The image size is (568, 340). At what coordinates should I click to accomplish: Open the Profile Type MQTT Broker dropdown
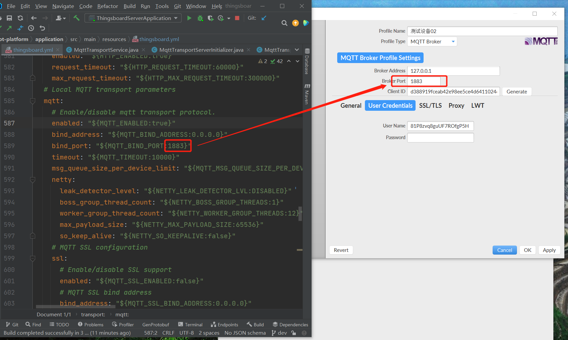[432, 41]
